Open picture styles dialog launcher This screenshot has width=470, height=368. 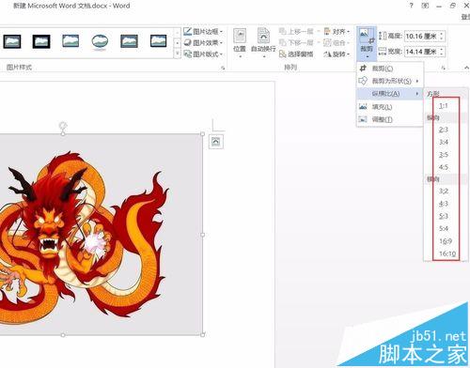click(223, 68)
